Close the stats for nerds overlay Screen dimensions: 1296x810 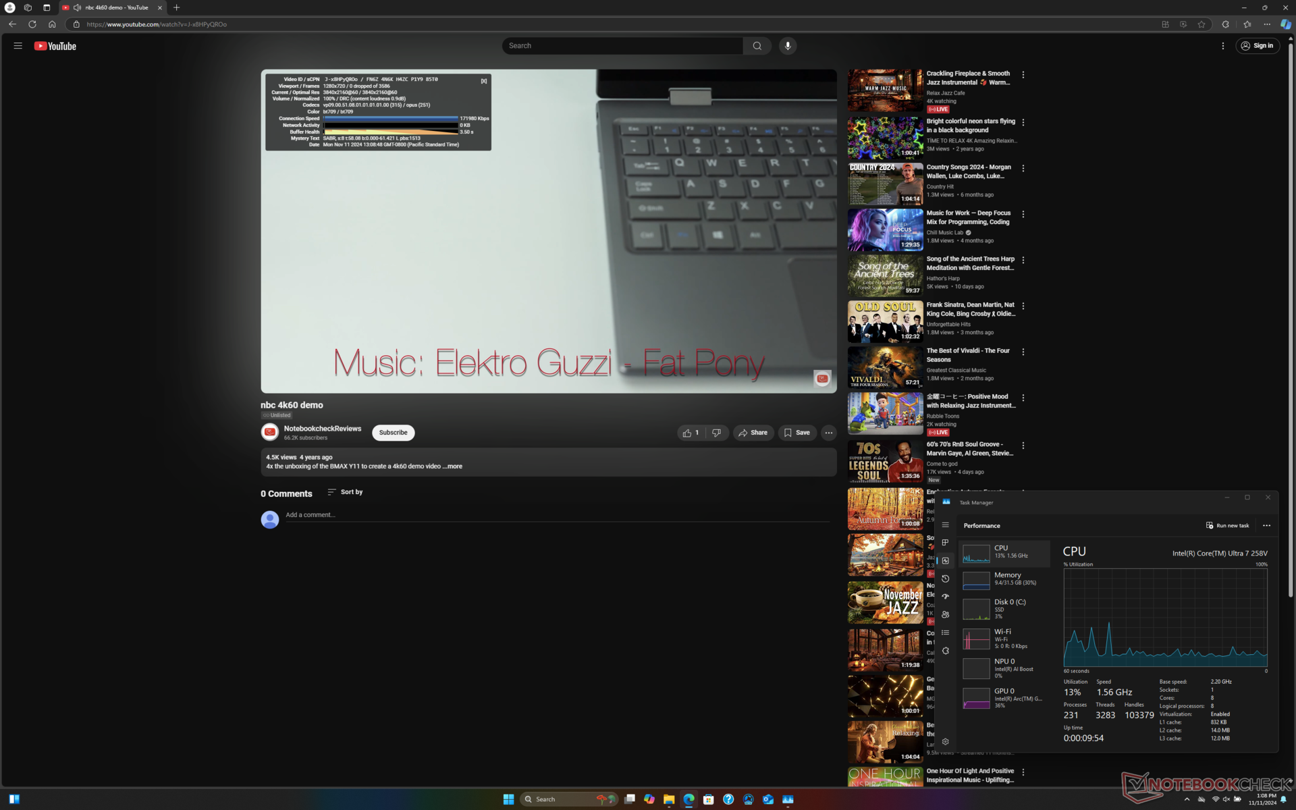(x=484, y=81)
